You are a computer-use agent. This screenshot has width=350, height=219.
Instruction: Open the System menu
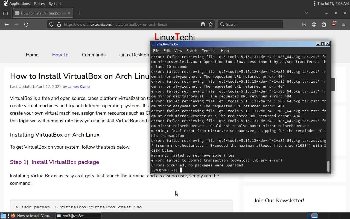click(55, 4)
